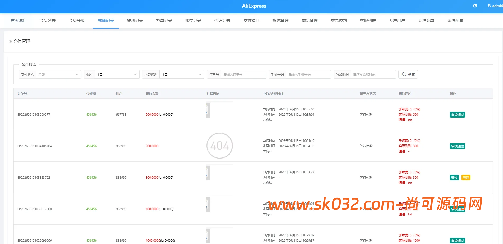Image resolution: width=503 pixels, height=244 pixels.
Task: Click amount 1000.0000 in last row
Action: [x=153, y=241]
